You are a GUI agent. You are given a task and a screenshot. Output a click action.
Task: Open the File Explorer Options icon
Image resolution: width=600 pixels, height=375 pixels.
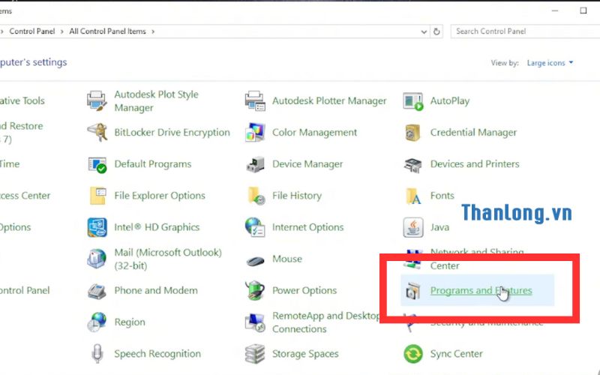pyautogui.click(x=97, y=196)
